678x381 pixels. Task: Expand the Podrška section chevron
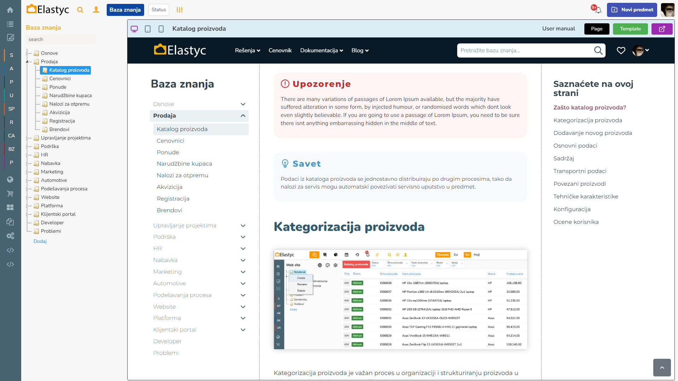tap(243, 237)
